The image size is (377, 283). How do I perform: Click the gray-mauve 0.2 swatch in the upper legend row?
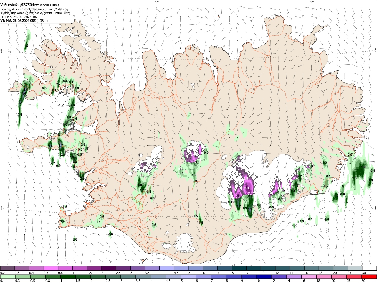pos(7,268)
